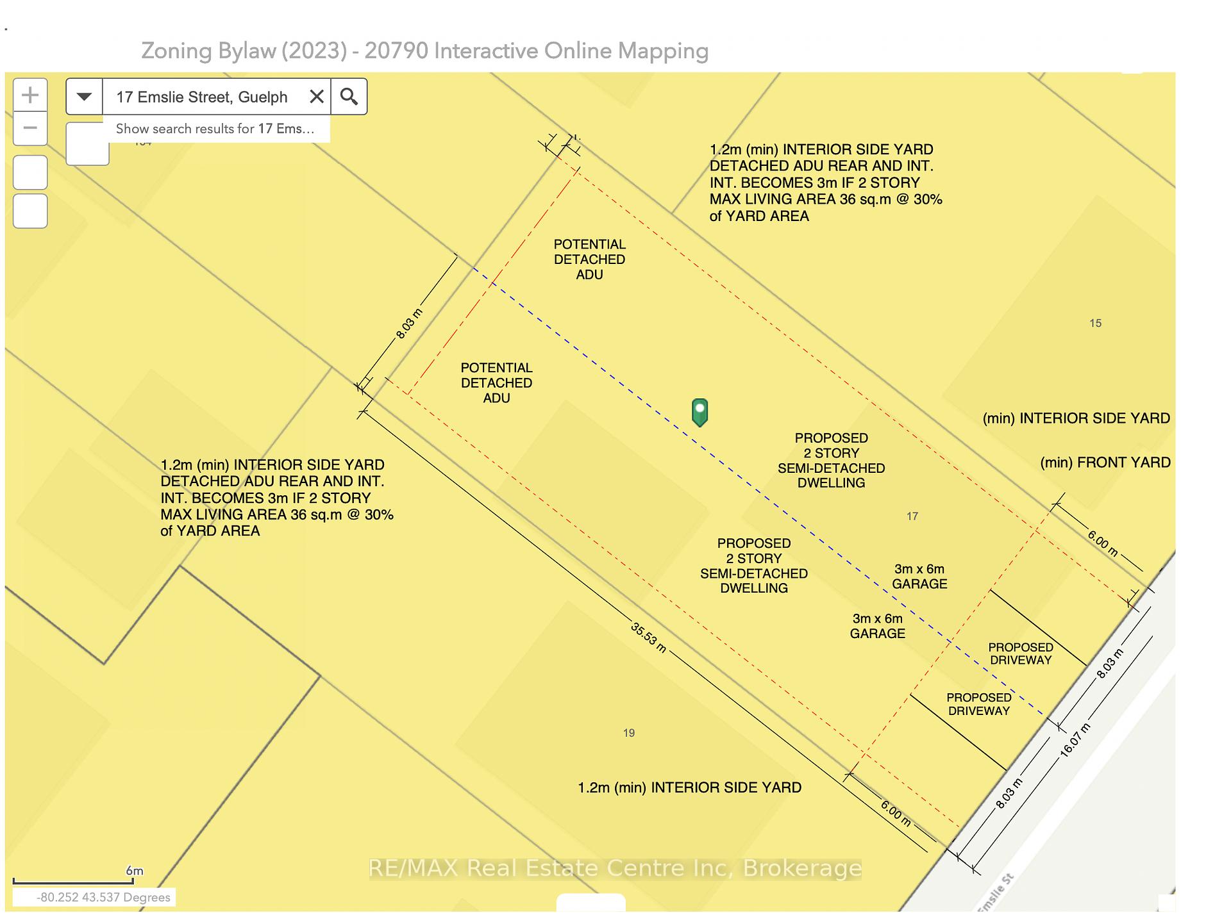Click the upper 'PROPOSED DRIVEWAY' label
This screenshot has height=913, width=1231.
click(1021, 654)
